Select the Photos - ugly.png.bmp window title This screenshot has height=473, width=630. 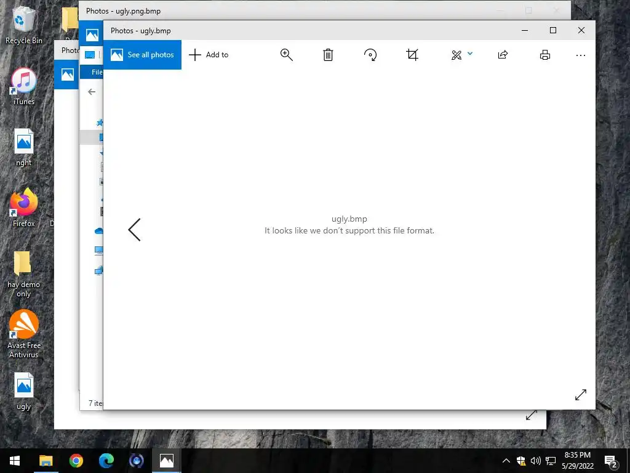(123, 11)
